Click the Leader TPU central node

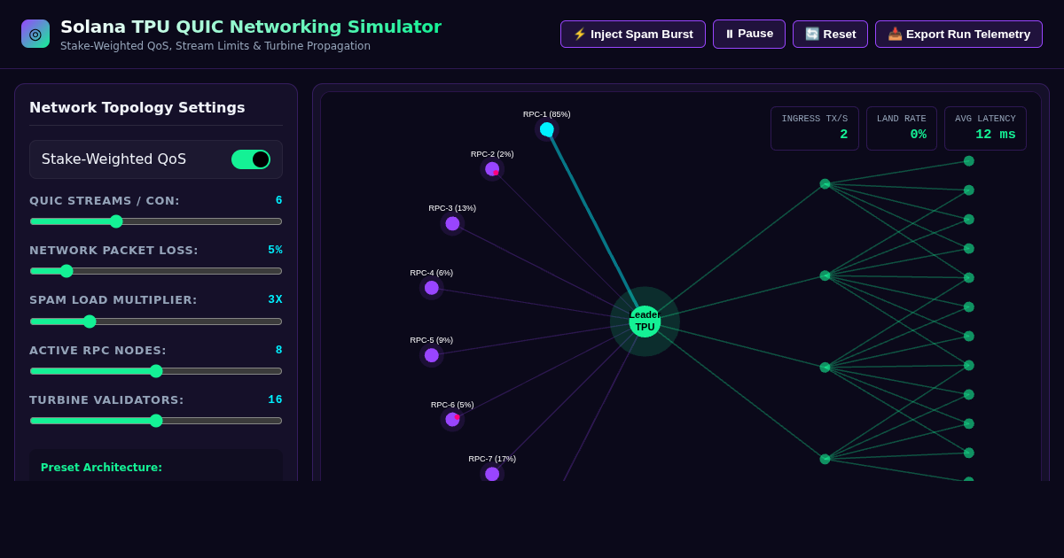click(645, 321)
